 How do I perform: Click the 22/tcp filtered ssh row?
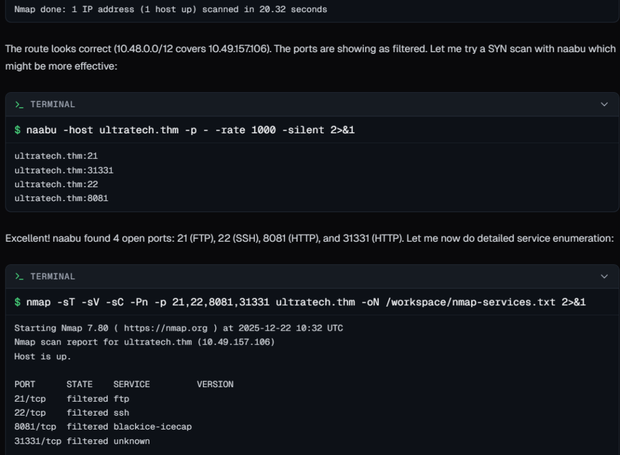coord(71,413)
